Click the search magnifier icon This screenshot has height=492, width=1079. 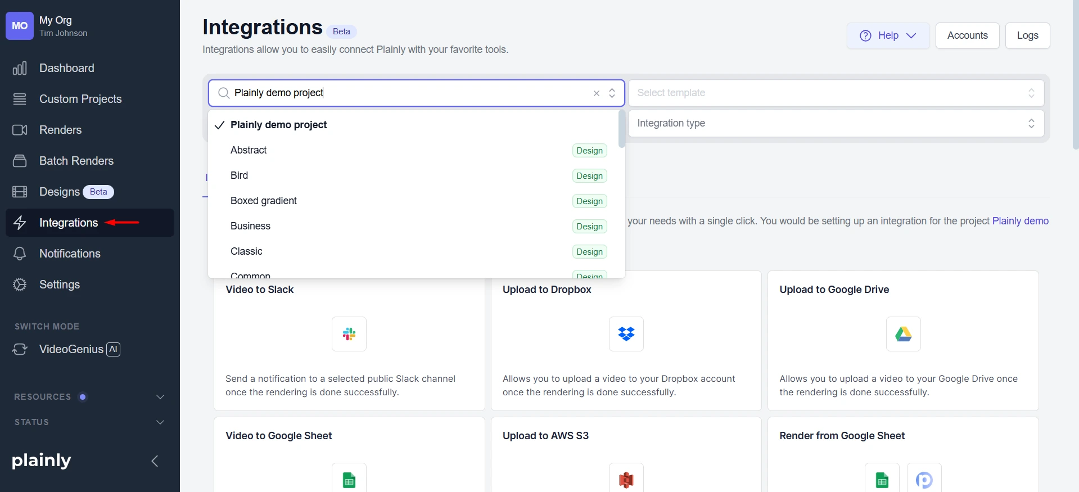(x=224, y=93)
